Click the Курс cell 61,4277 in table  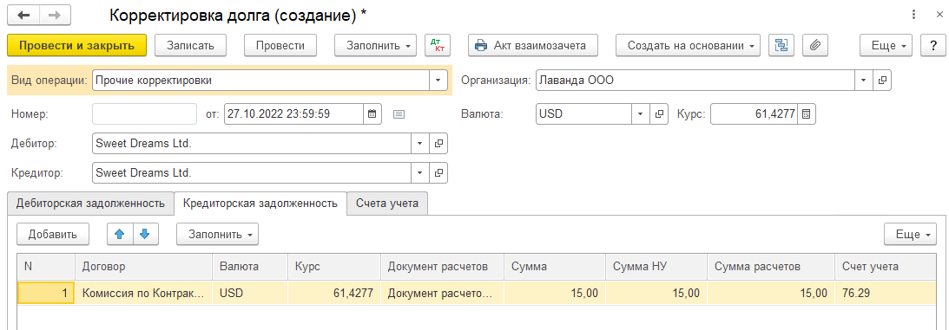(334, 294)
